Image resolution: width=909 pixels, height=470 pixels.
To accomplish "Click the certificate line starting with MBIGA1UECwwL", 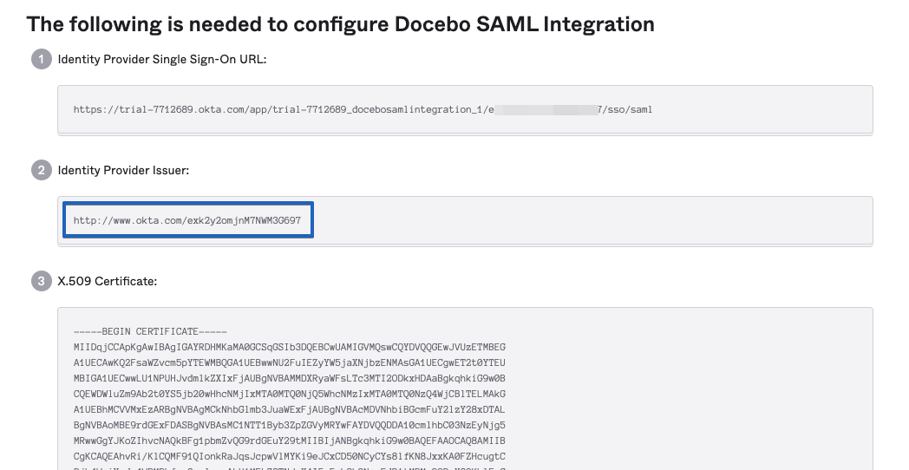I will click(x=289, y=378).
